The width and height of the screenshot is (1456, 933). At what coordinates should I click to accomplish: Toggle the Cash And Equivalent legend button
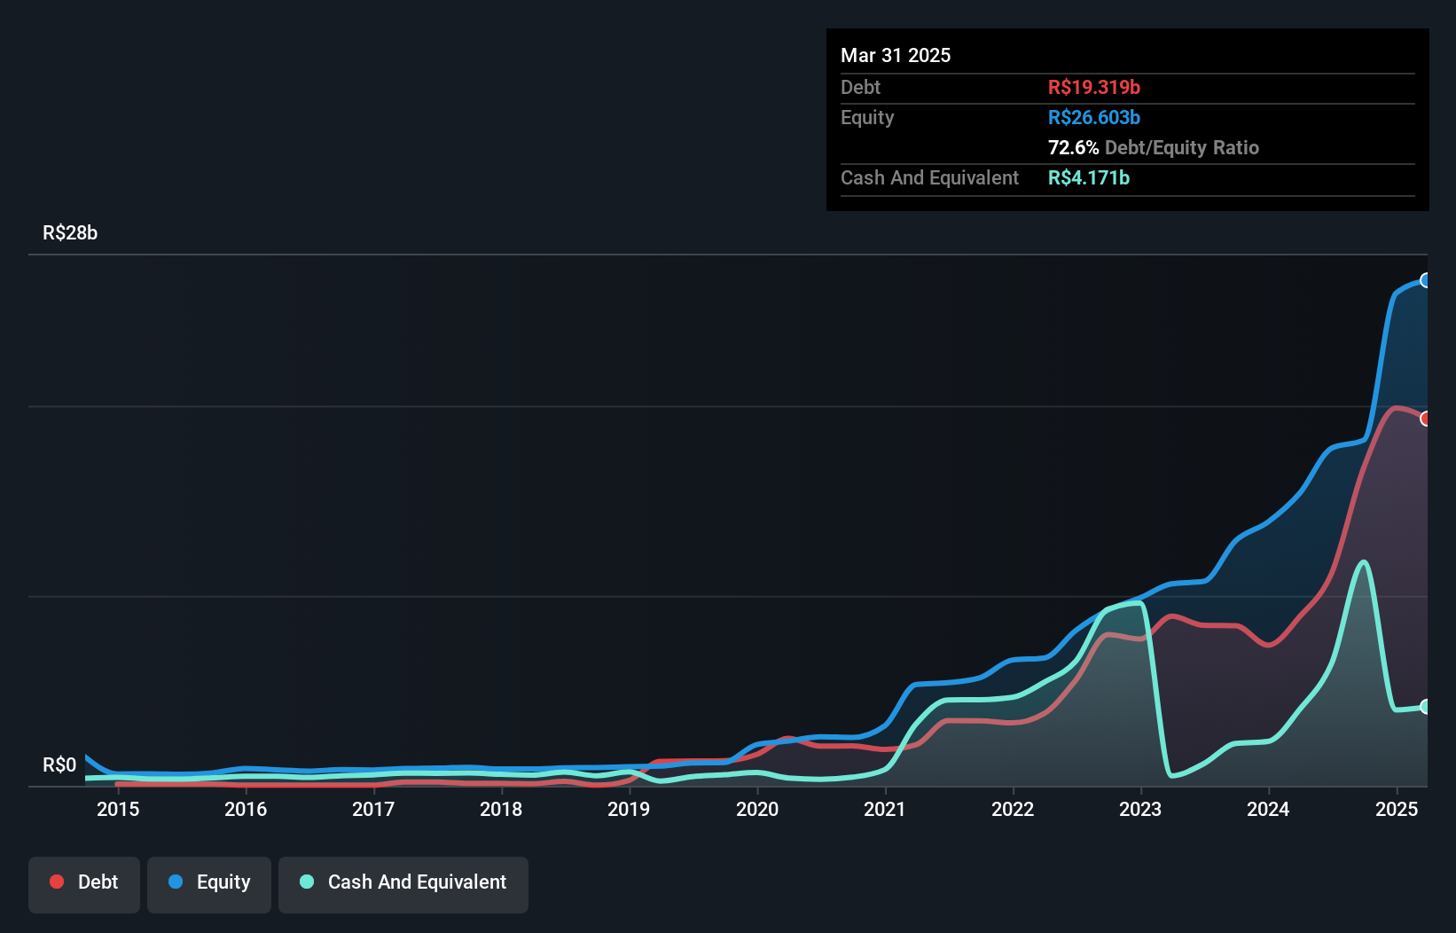coord(403,884)
